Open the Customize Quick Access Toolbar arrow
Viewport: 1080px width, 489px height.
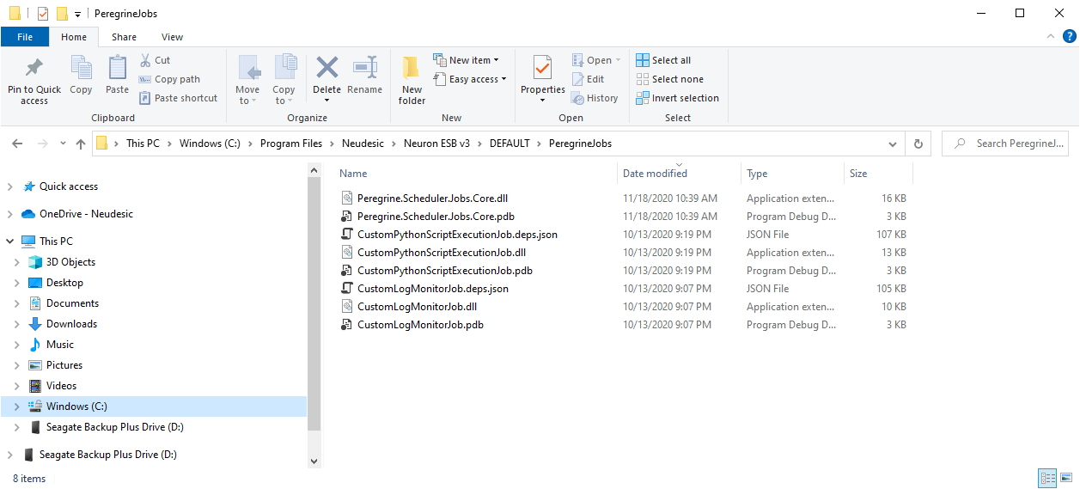click(x=78, y=14)
